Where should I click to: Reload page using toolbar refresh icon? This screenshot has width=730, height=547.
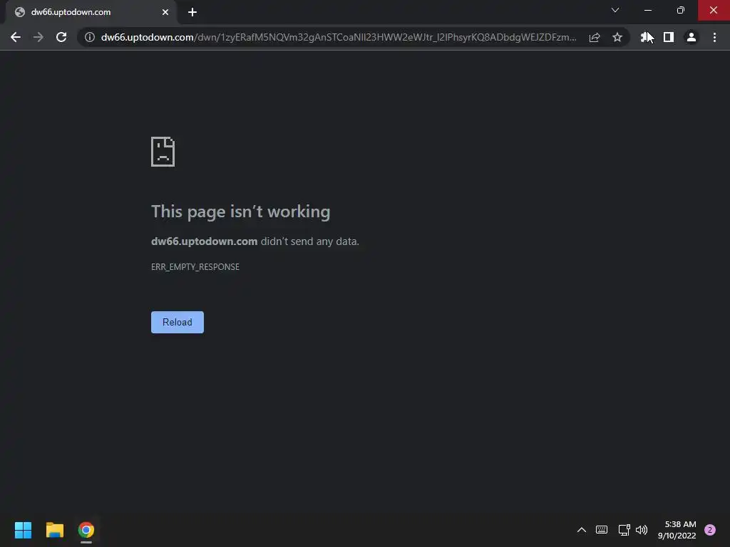click(61, 37)
